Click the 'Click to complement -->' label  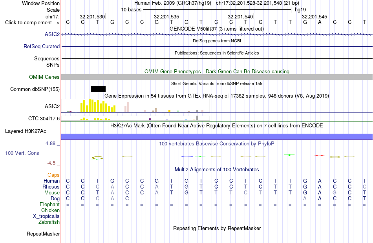(32, 23)
